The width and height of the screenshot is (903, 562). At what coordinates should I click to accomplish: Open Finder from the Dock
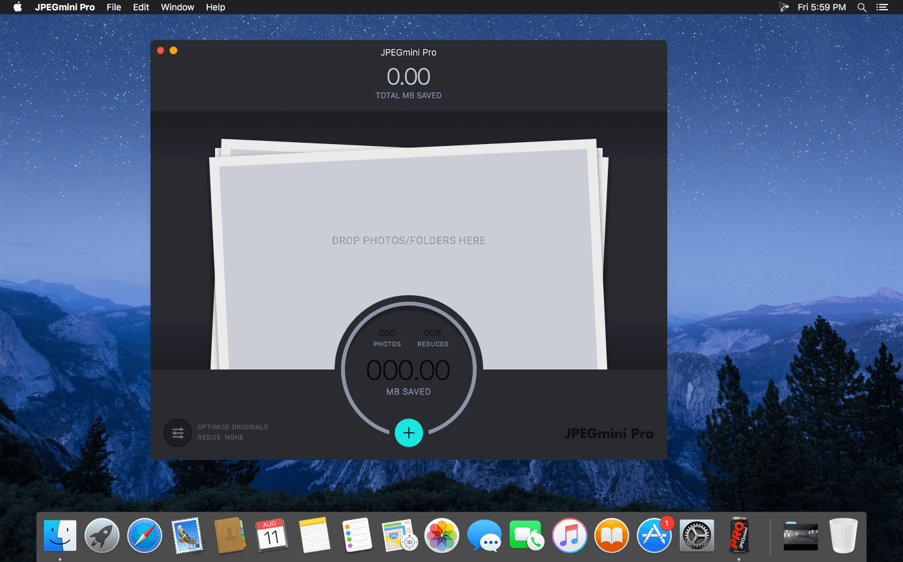(x=60, y=536)
